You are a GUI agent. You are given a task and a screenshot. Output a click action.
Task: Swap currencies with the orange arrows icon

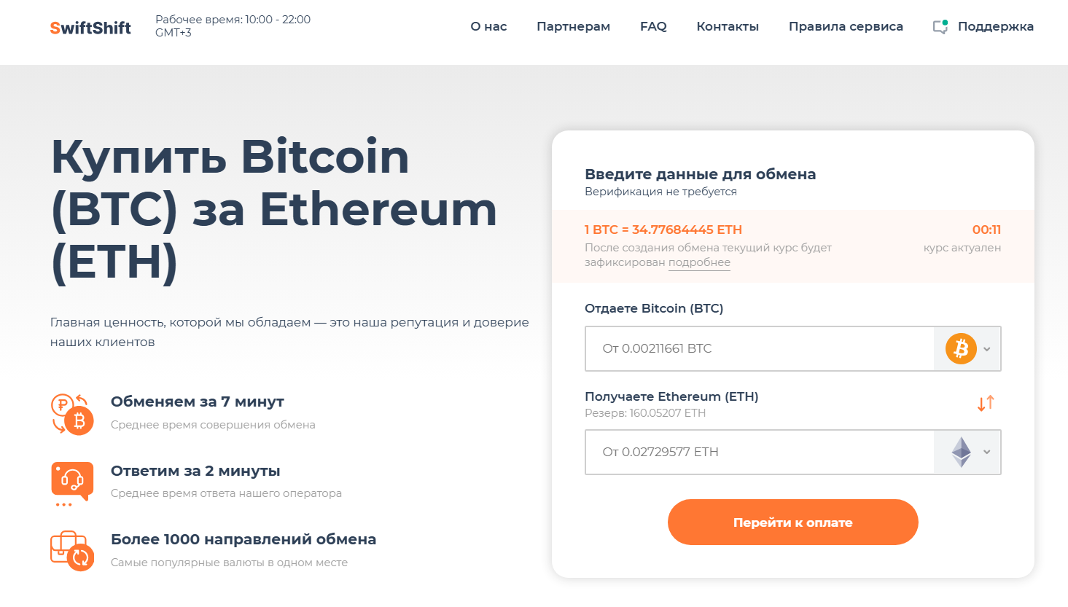(x=986, y=404)
